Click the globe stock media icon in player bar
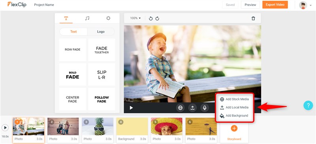 [x=180, y=108]
